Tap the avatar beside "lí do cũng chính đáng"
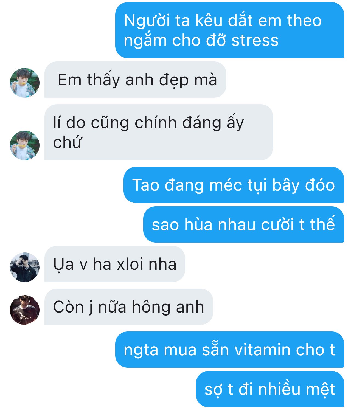The image size is (354, 408). point(25,145)
